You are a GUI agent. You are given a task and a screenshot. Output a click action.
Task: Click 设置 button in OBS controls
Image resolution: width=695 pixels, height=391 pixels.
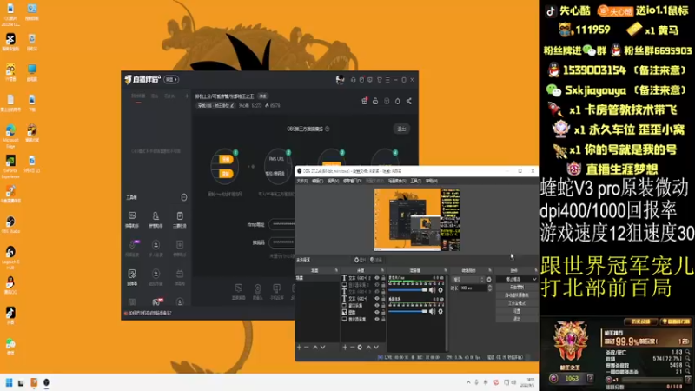tap(516, 311)
